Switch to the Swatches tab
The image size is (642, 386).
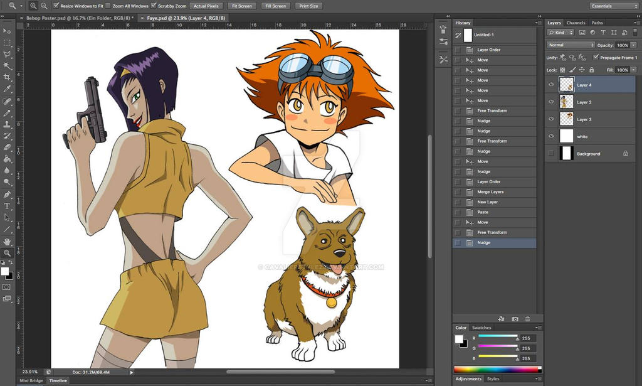(x=481, y=328)
